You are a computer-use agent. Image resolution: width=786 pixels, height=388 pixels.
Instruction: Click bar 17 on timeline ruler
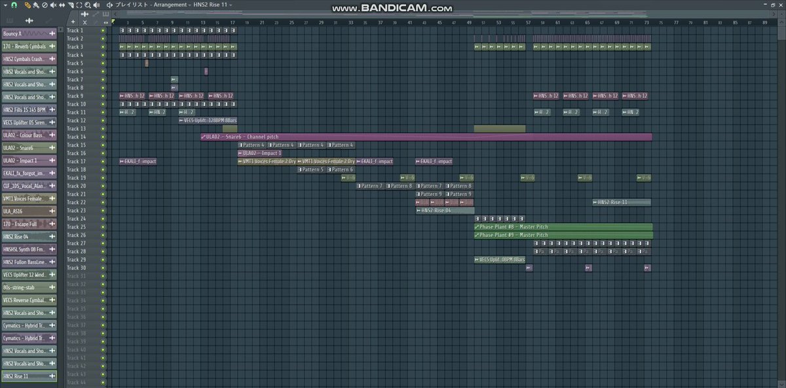(233, 22)
